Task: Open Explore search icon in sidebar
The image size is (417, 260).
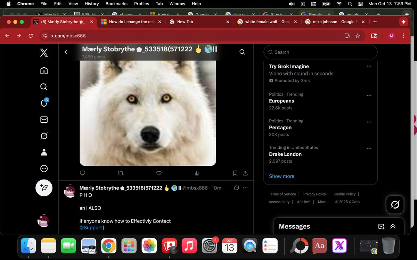Action: coord(44,87)
